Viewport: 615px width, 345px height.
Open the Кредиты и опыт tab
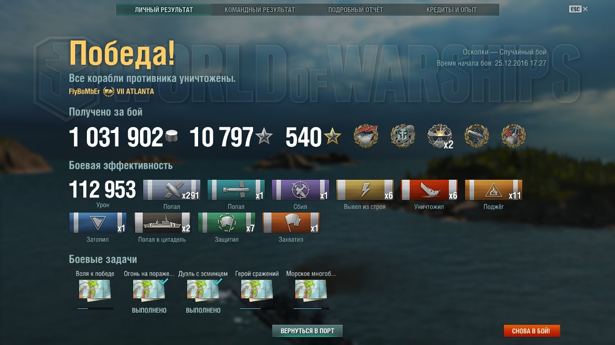point(452,9)
